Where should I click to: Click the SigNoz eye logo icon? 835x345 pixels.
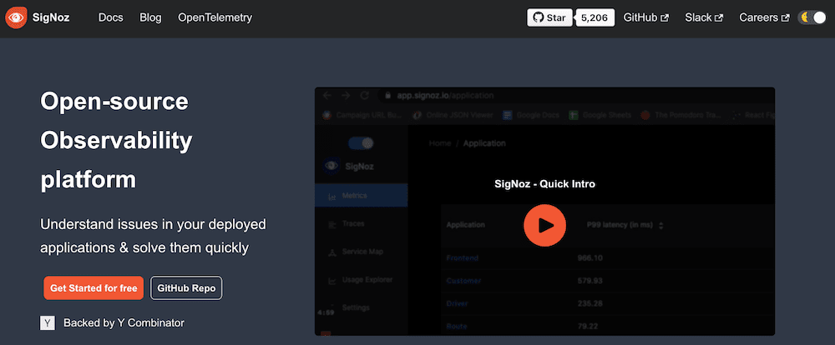tap(17, 17)
